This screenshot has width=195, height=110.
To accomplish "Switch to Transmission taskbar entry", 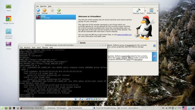I will 80,108.
